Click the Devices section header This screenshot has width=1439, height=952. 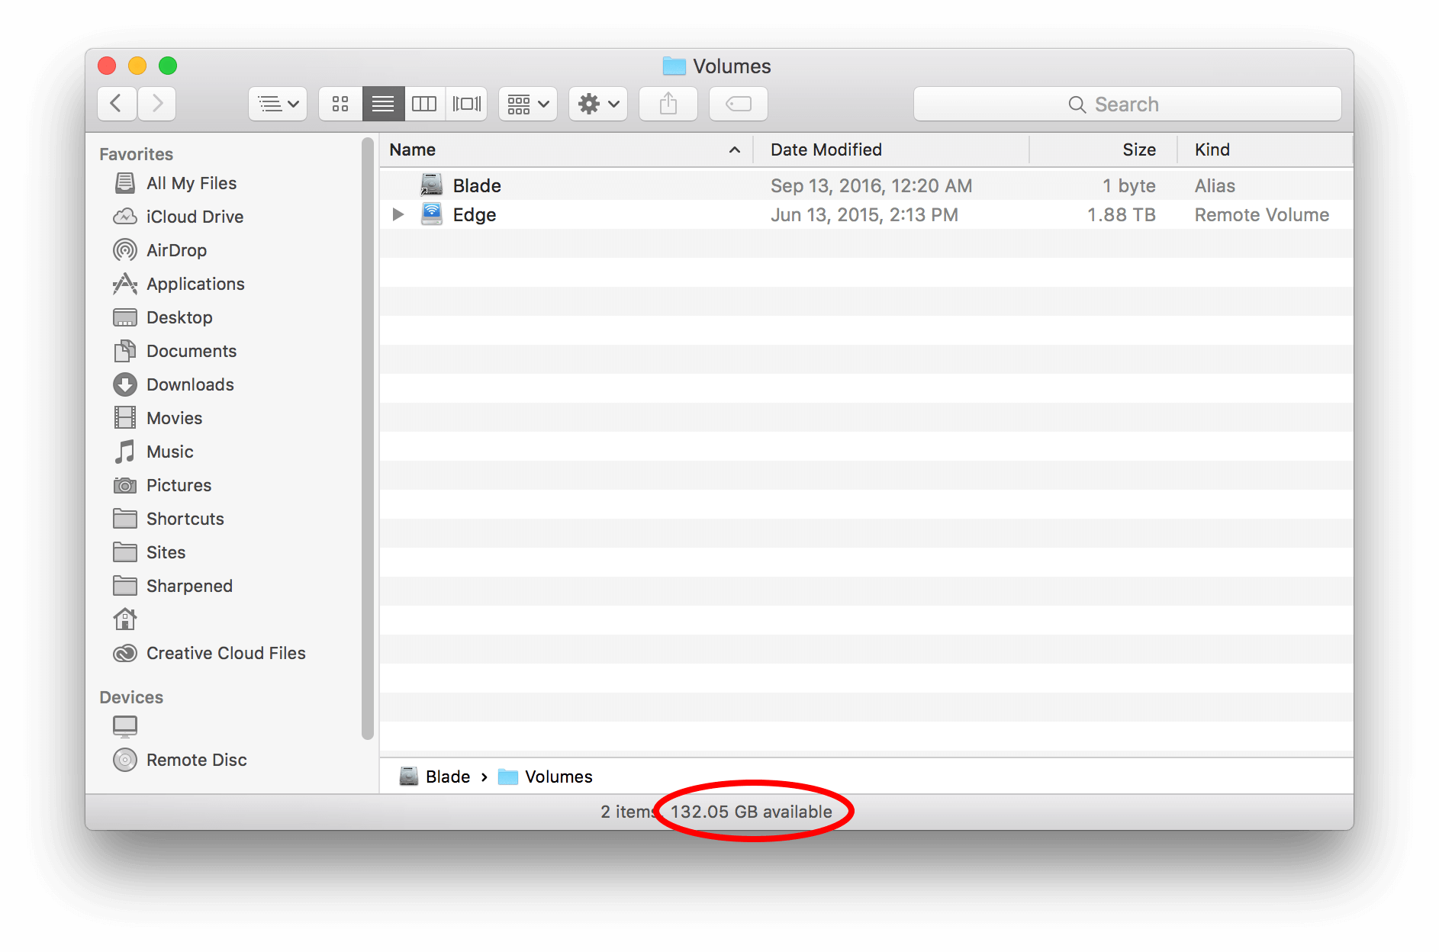131,697
